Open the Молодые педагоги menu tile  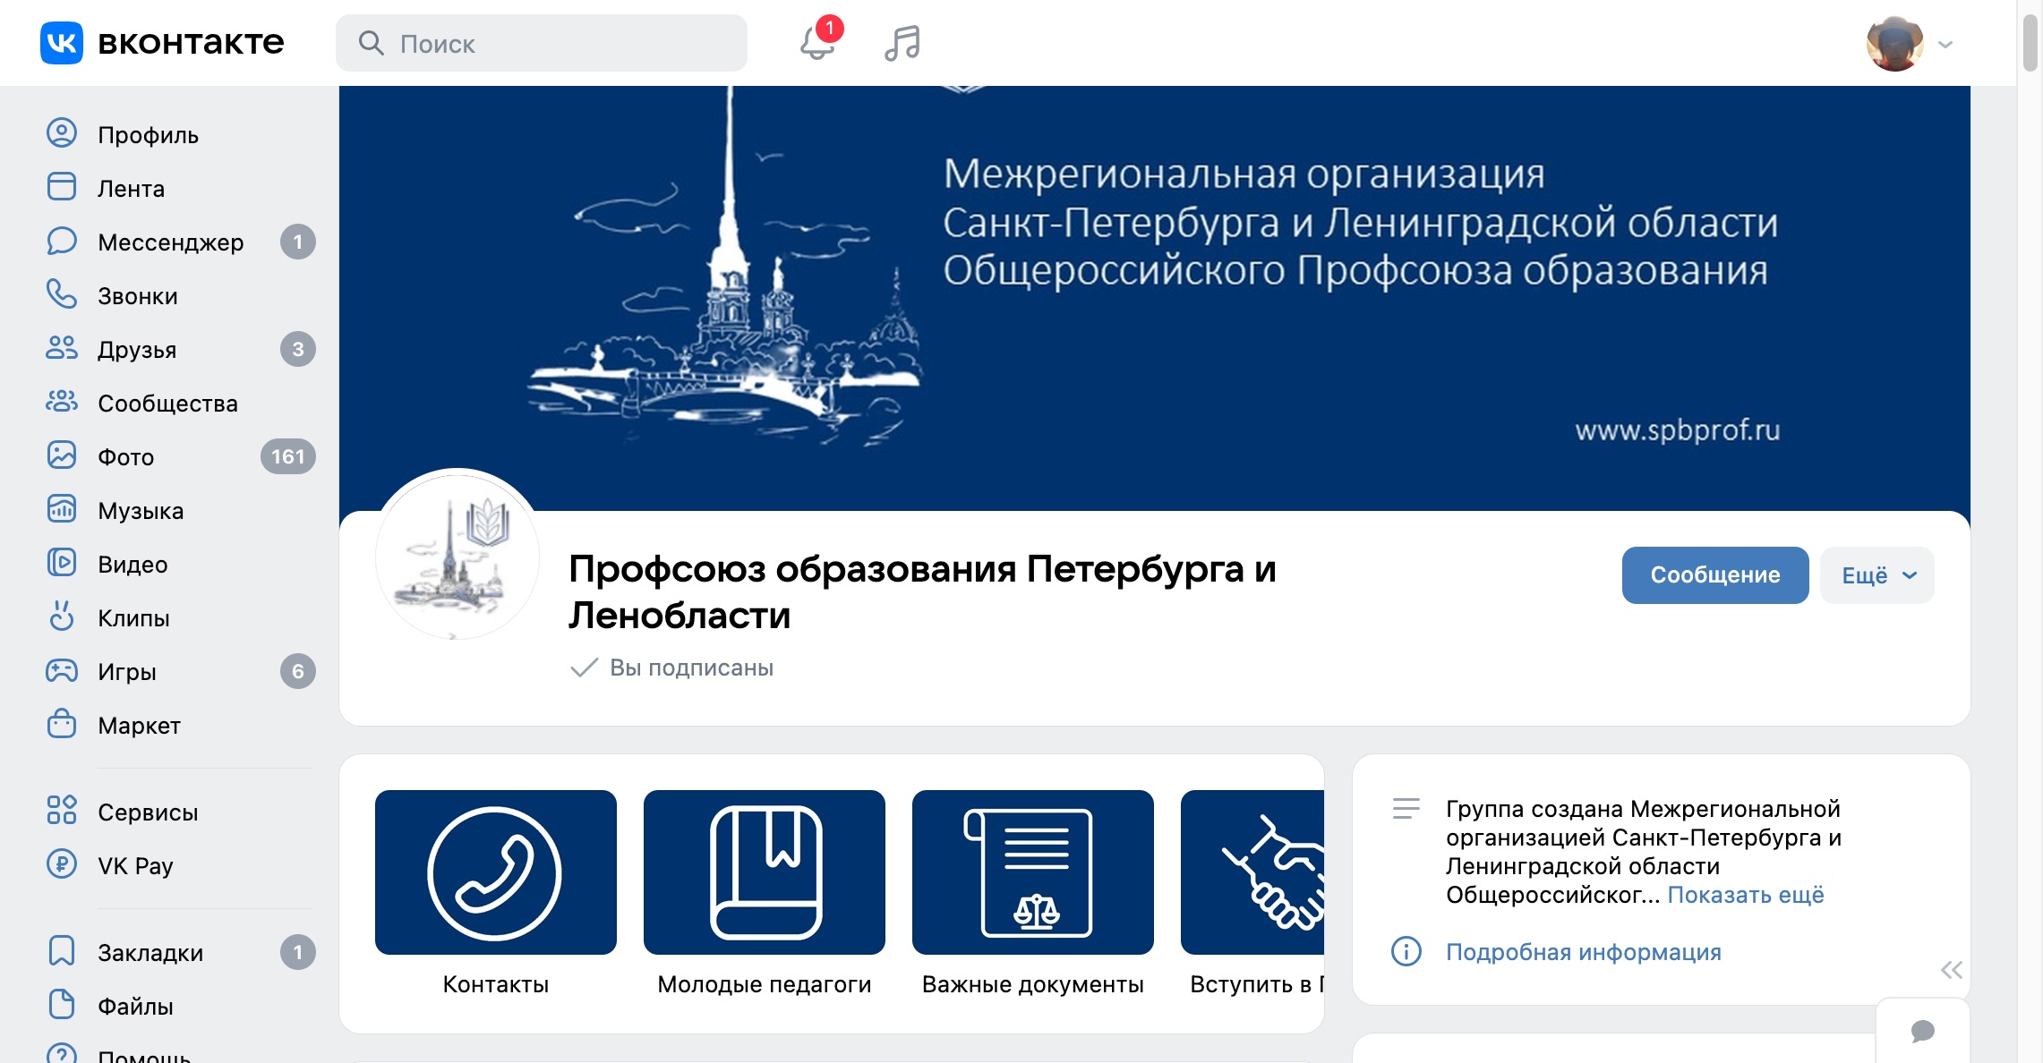765,893
